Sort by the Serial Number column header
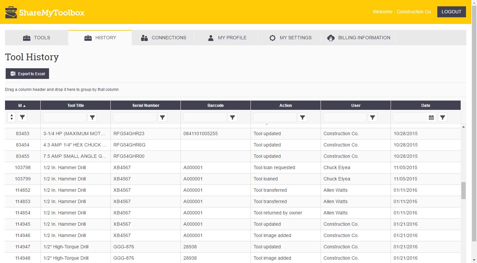The height and width of the screenshot is (263, 477). (x=146, y=105)
